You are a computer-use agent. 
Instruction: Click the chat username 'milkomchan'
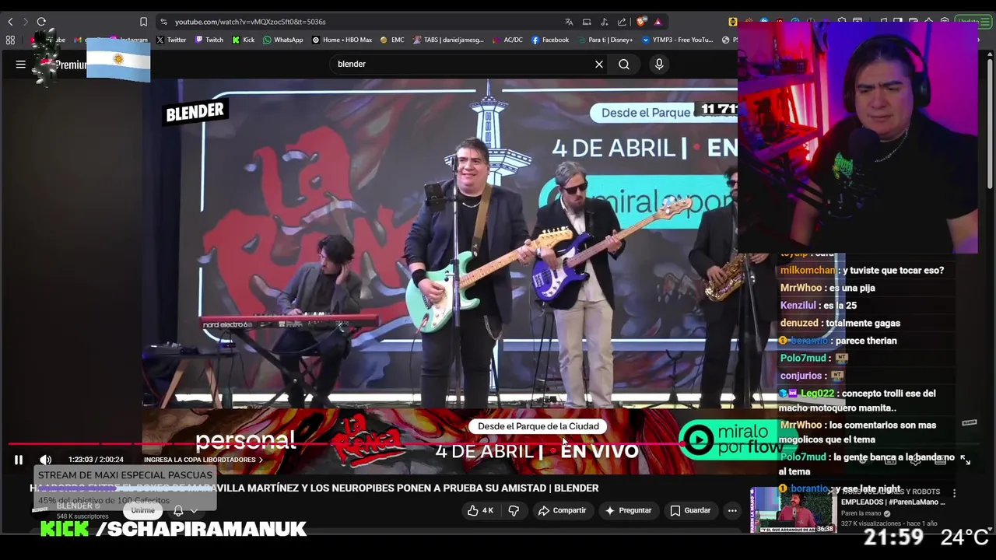[808, 270]
